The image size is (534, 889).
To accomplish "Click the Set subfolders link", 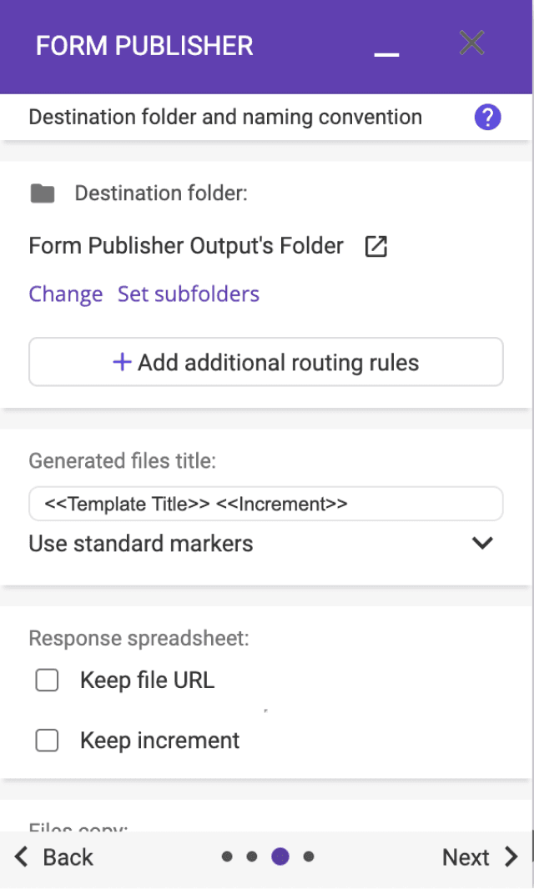I will point(189,294).
